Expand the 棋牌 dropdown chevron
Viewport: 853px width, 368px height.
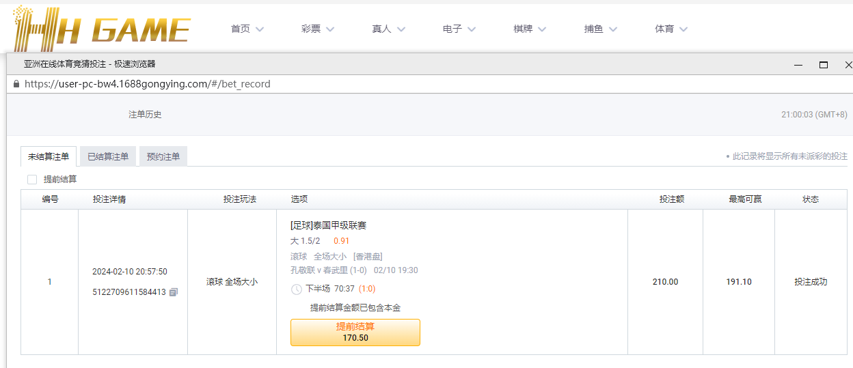pyautogui.click(x=542, y=29)
